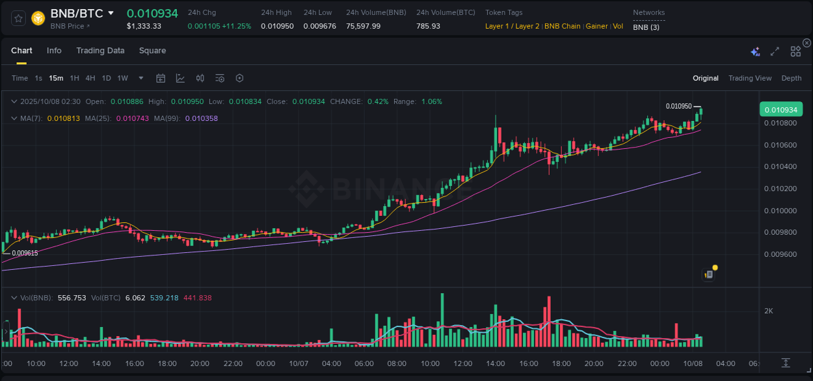Switch to the Trading Data tab
This screenshot has width=813, height=381.
[x=100, y=51]
